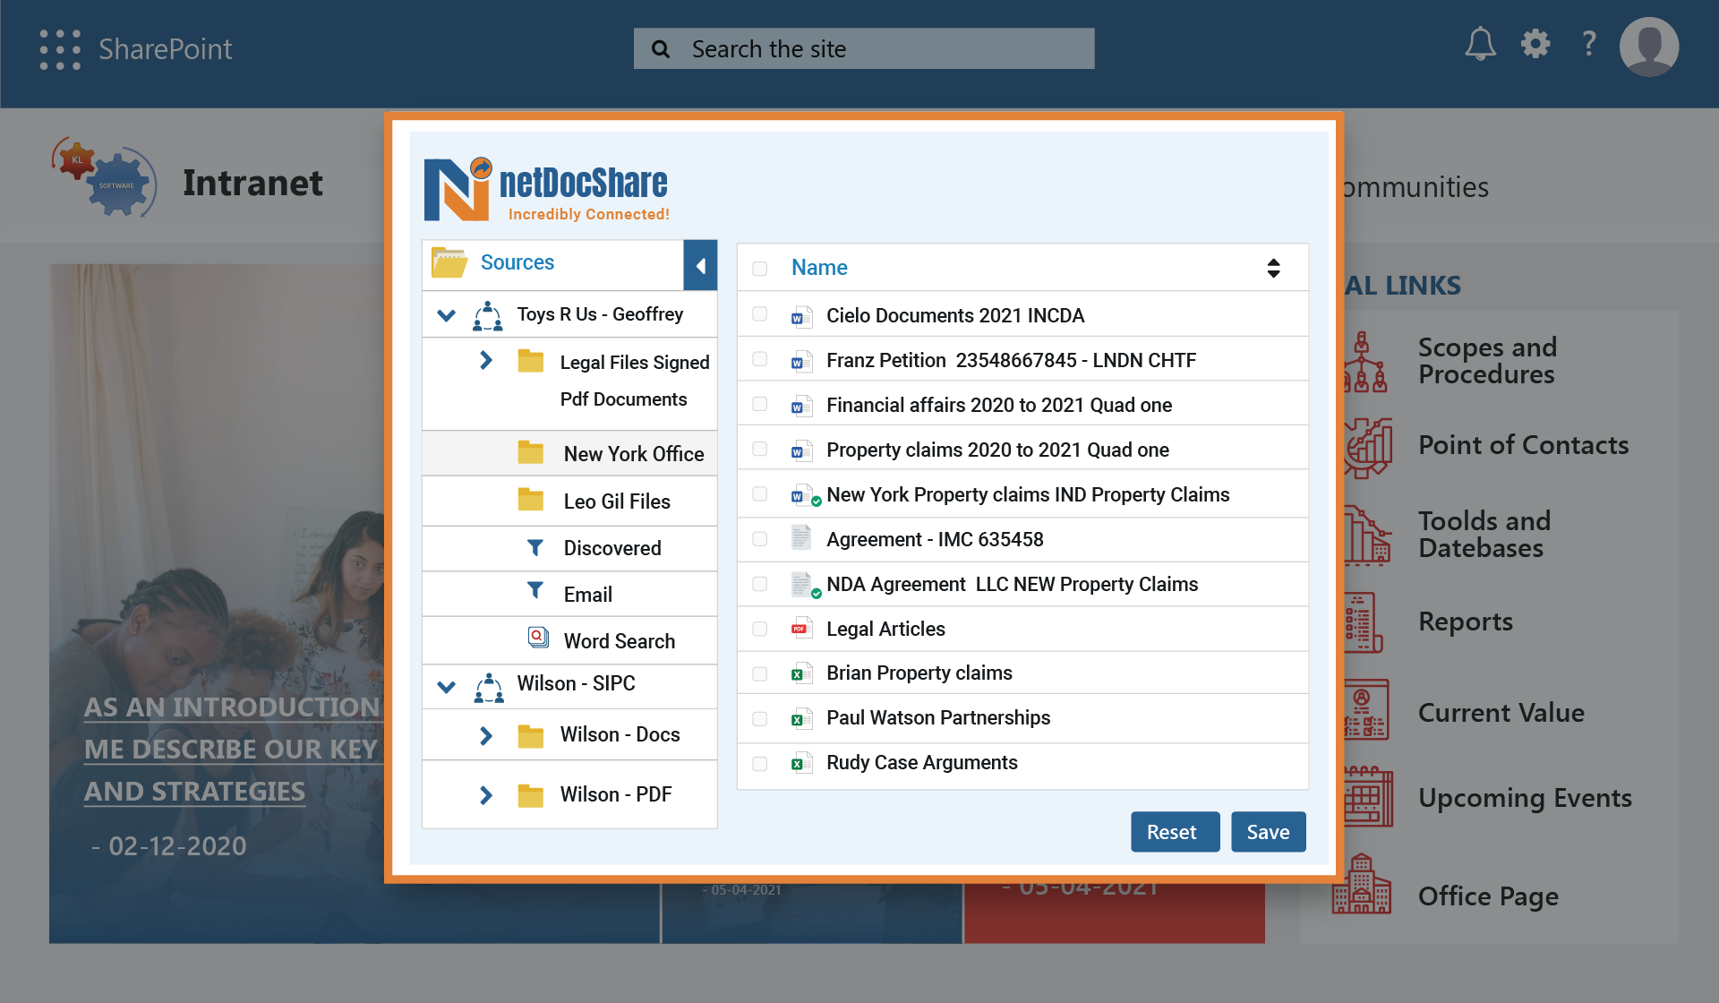This screenshot has width=1719, height=1003.
Task: Click PDF icon of Legal Articles
Action: click(x=801, y=629)
